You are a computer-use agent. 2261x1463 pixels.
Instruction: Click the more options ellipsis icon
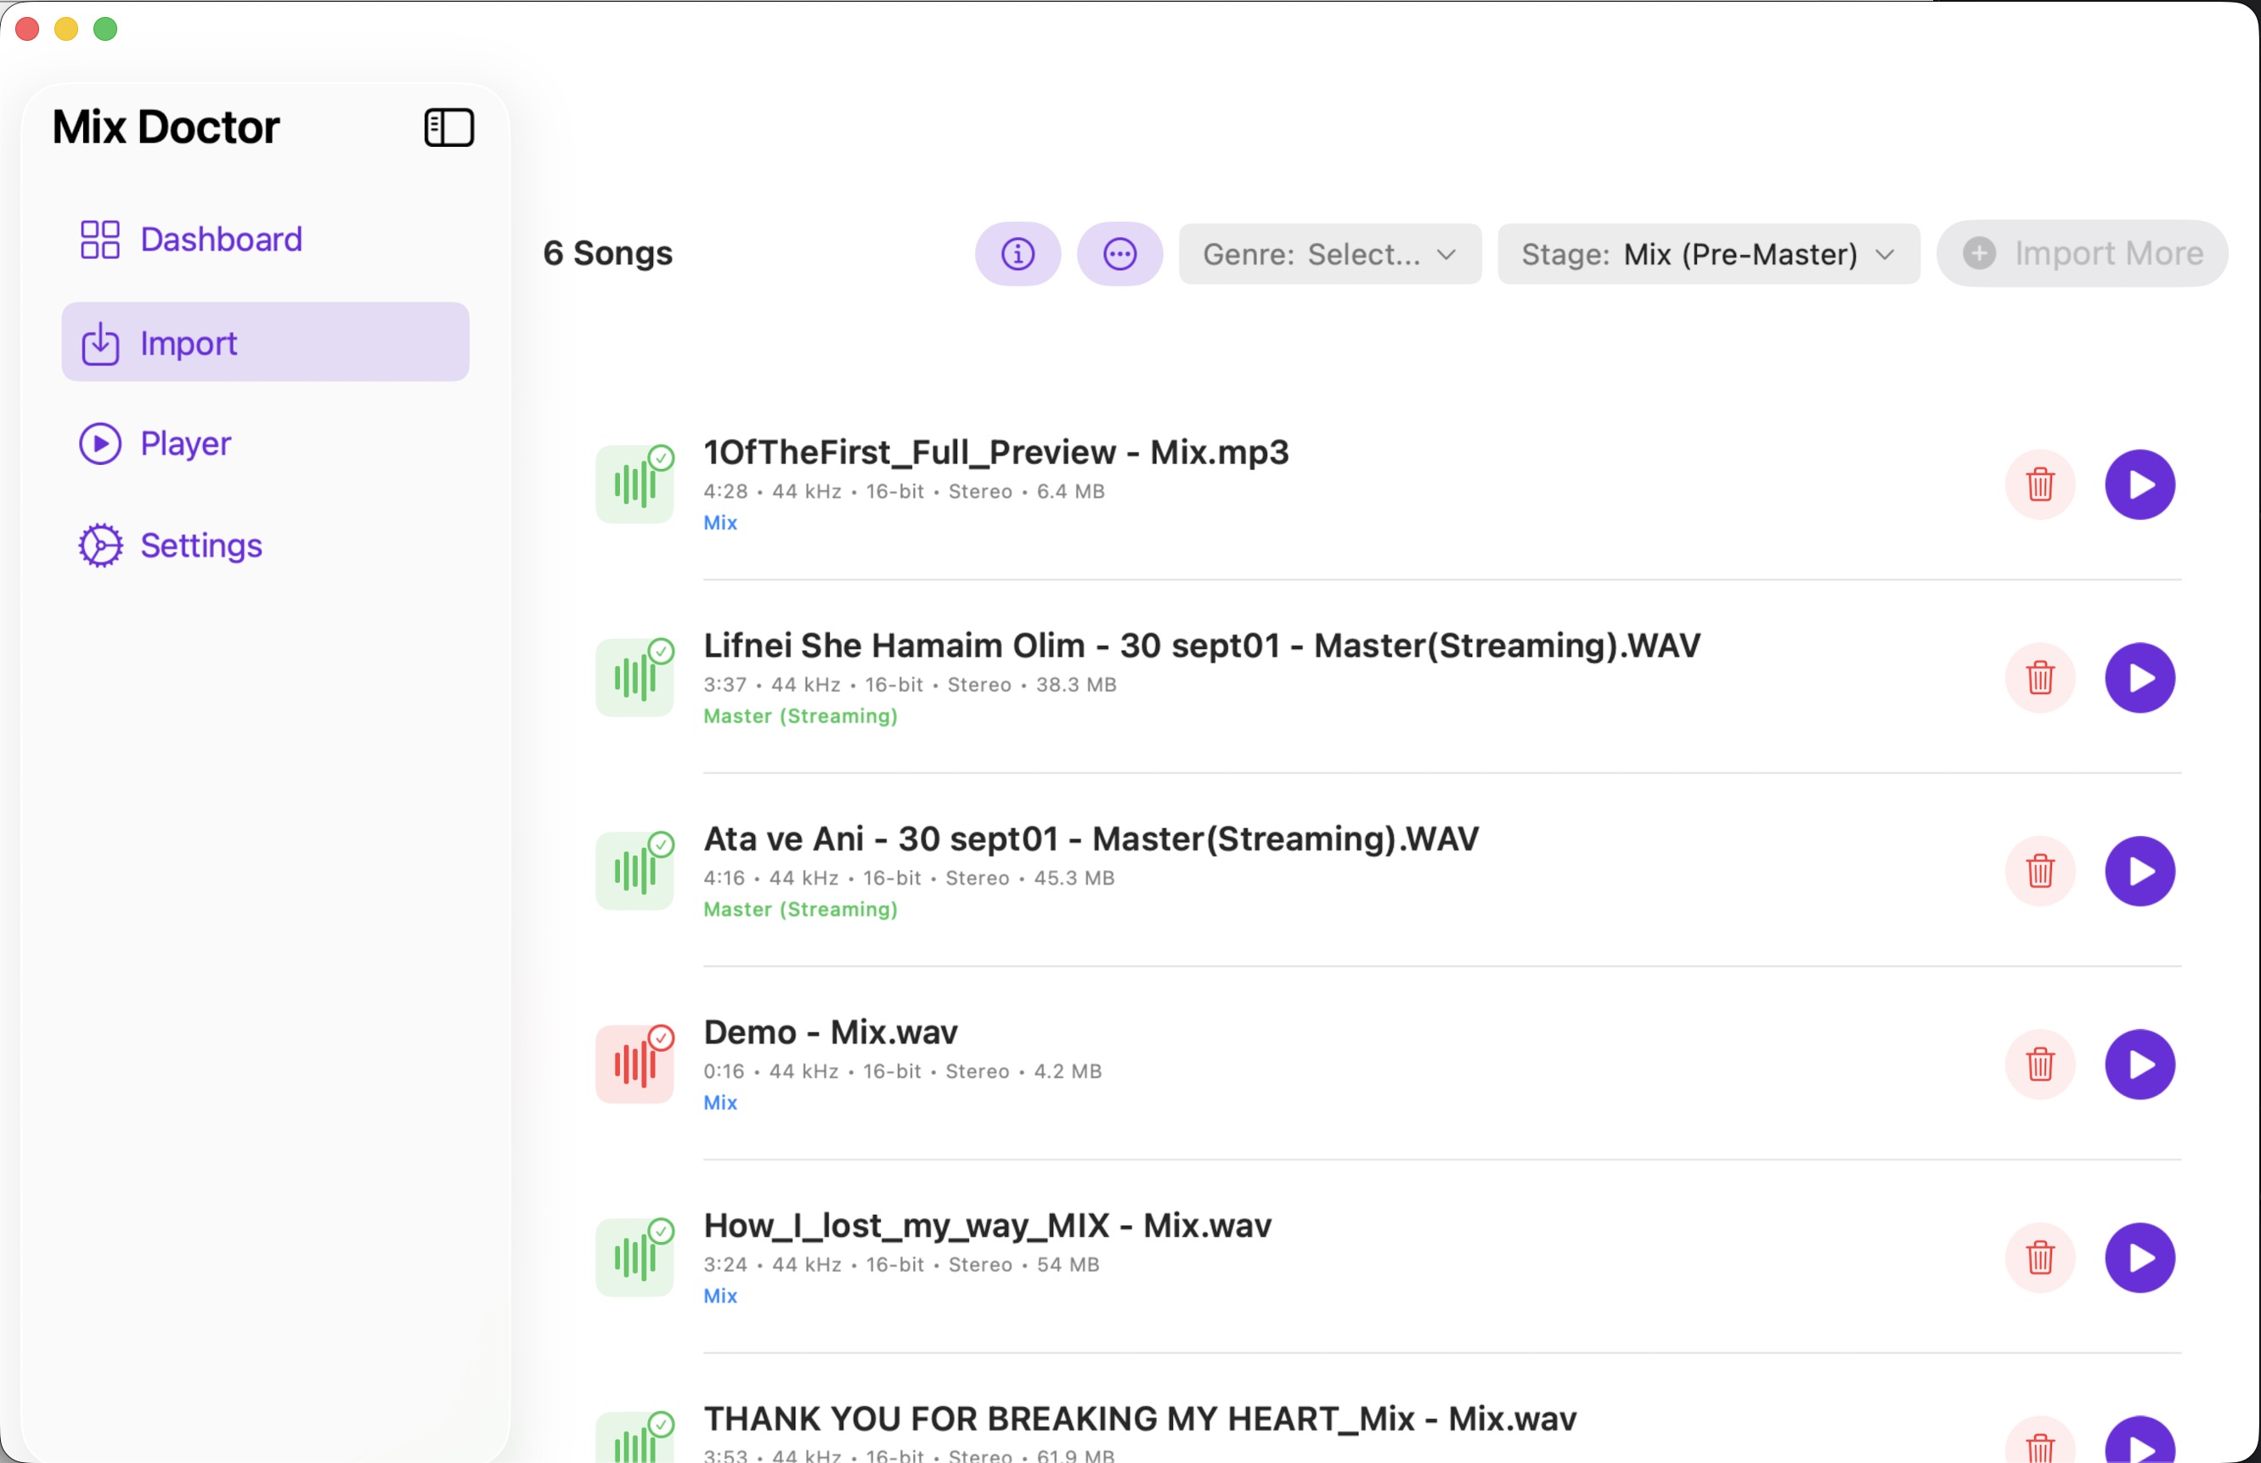[x=1119, y=254]
